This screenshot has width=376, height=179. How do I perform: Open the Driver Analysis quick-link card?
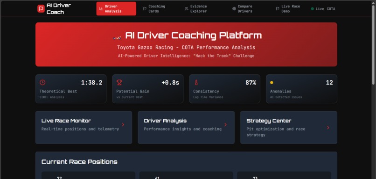[x=186, y=127]
